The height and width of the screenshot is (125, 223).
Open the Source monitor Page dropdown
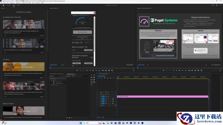click(x=64, y=65)
